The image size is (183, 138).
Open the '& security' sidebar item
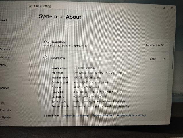tap(5, 110)
